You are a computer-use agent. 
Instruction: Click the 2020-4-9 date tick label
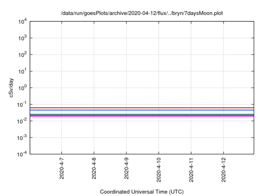(x=126, y=168)
